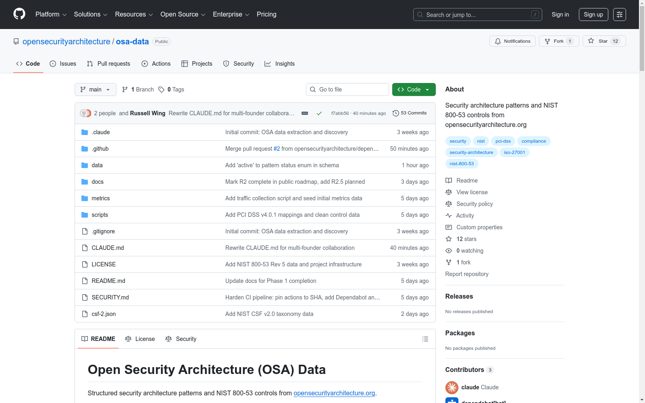The height and width of the screenshot is (403, 645).
Task: Open the appearance settings icon in header
Action: tap(620, 15)
